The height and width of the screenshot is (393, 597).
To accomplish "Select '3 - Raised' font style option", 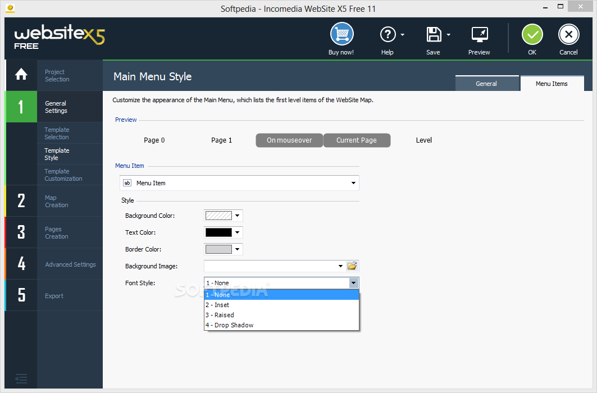I will pyautogui.click(x=282, y=315).
